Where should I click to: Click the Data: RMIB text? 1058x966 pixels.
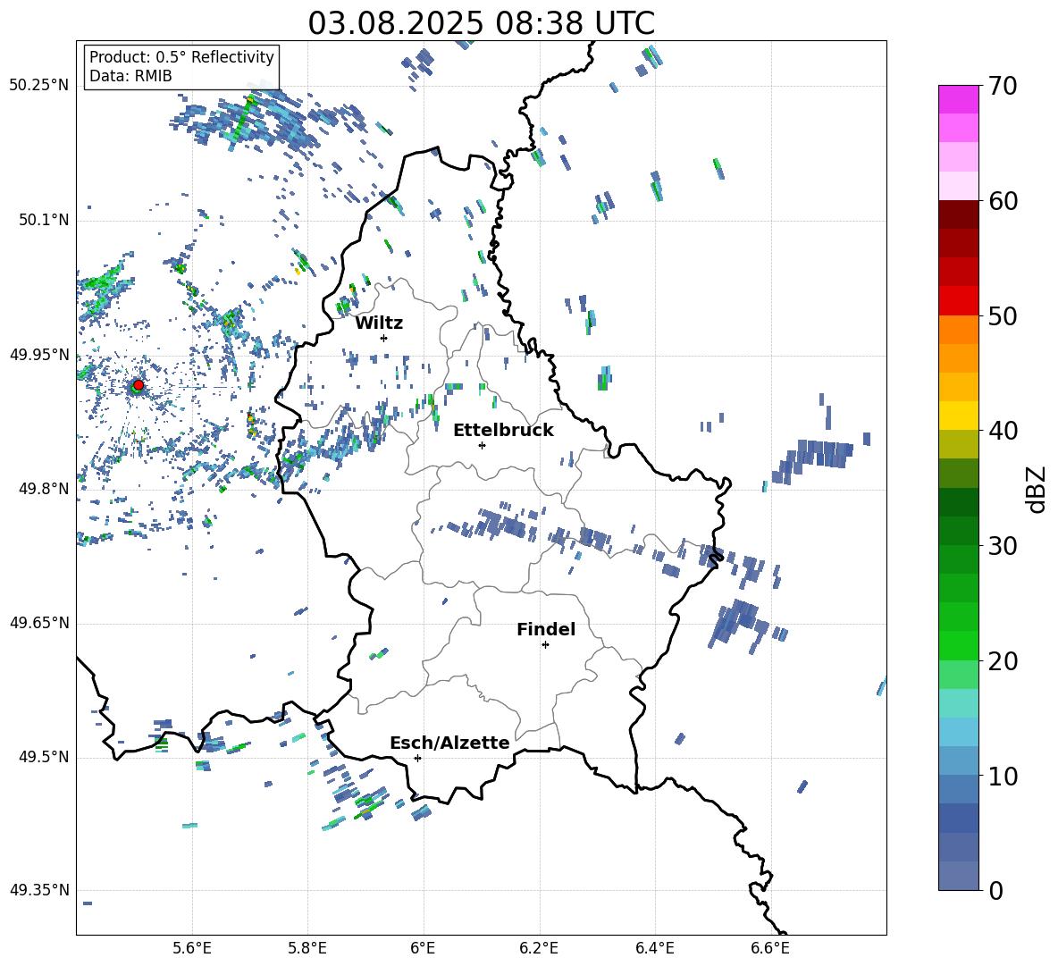pos(130,76)
